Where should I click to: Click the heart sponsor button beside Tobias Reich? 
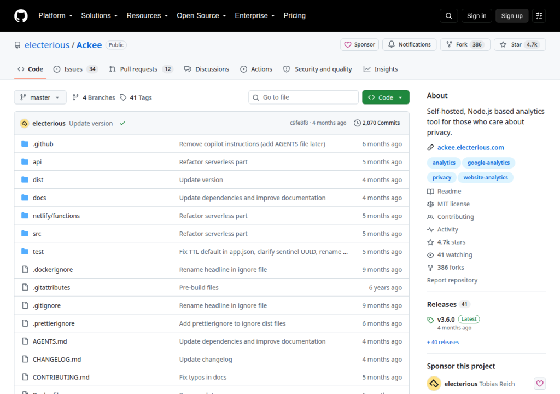click(x=540, y=384)
